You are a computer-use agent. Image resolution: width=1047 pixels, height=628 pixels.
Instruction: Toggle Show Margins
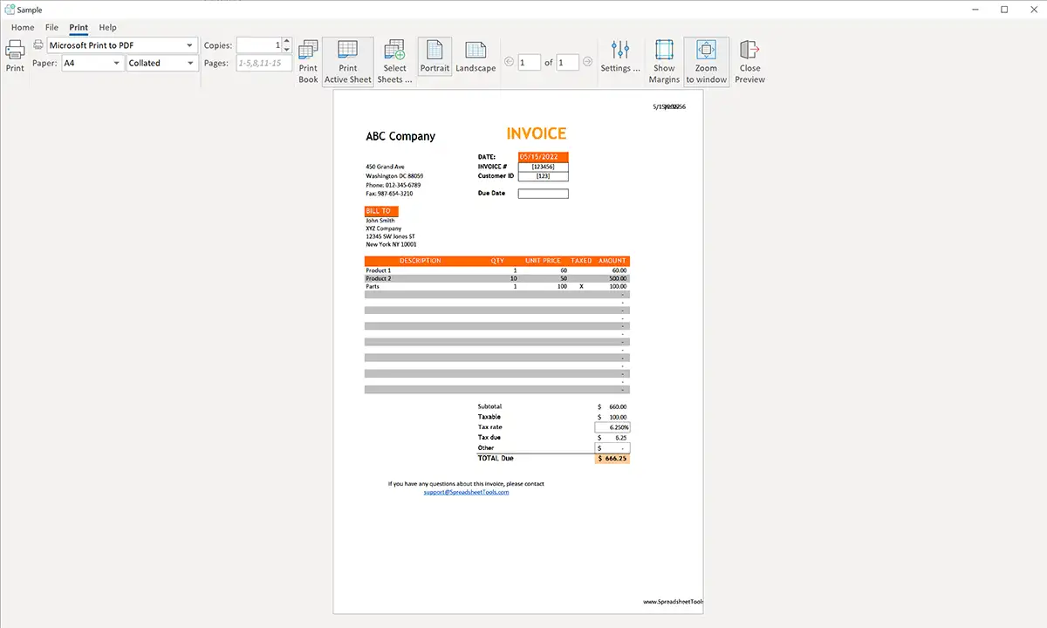664,61
